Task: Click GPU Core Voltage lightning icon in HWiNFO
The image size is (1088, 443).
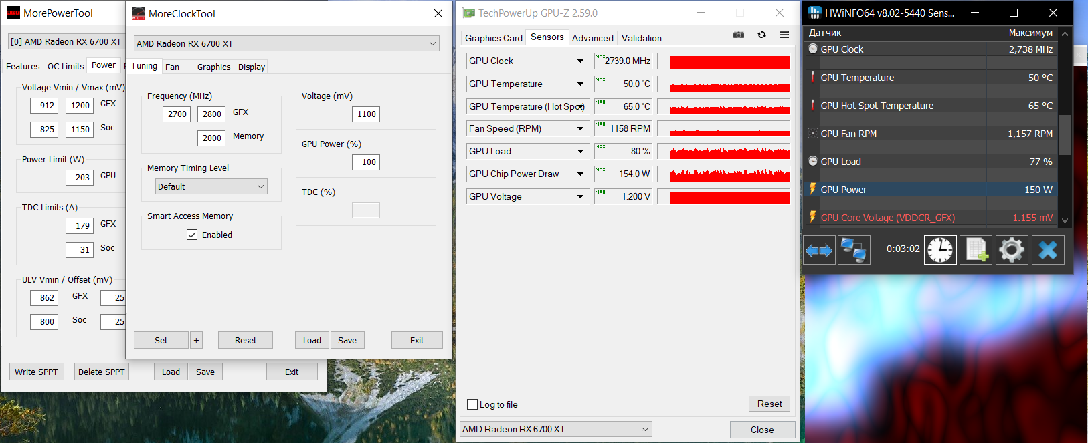Action: coord(813,217)
